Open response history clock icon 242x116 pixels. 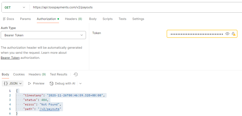click(x=76, y=74)
